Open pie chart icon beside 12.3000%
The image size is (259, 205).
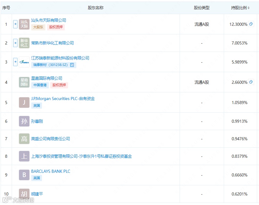[x=251, y=24]
